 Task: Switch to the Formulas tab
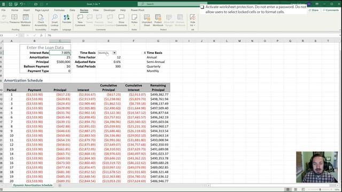(x=59, y=10)
